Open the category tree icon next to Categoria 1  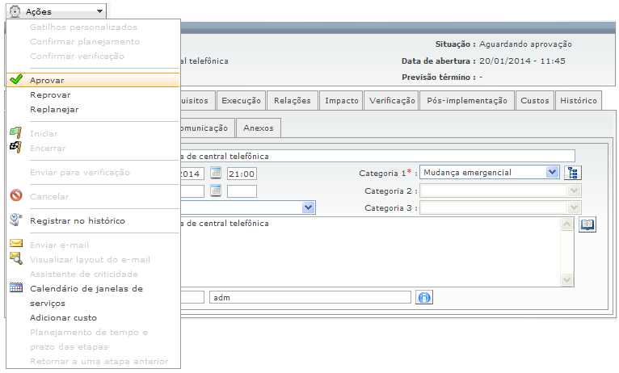click(x=573, y=172)
